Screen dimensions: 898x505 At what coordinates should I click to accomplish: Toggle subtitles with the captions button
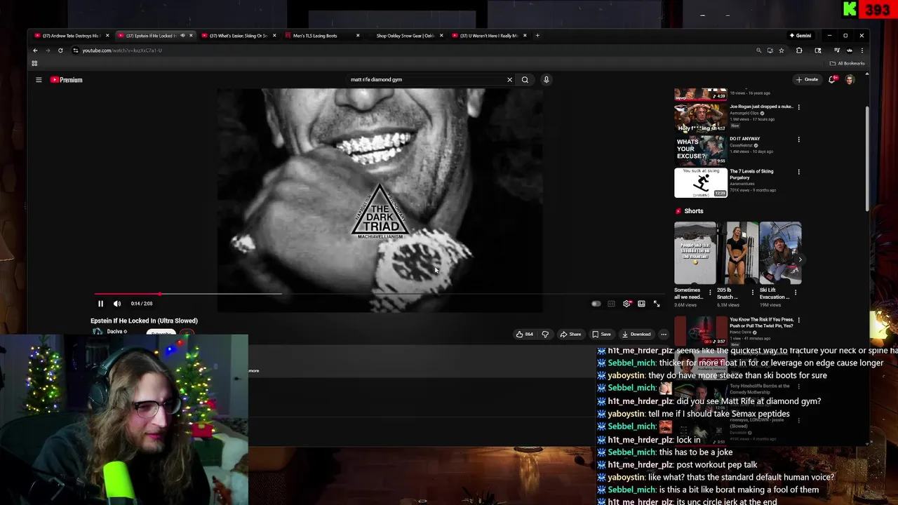(611, 304)
